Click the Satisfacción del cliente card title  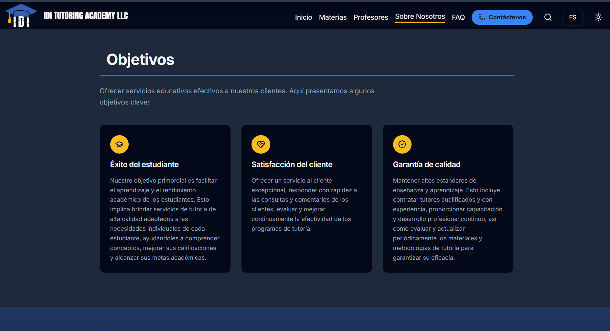pos(292,165)
